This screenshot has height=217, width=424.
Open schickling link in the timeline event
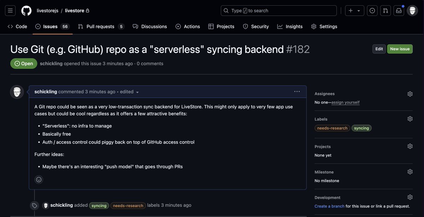[x=61, y=205]
